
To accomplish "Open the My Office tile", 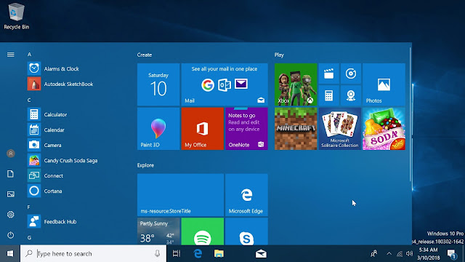I will coord(203,129).
